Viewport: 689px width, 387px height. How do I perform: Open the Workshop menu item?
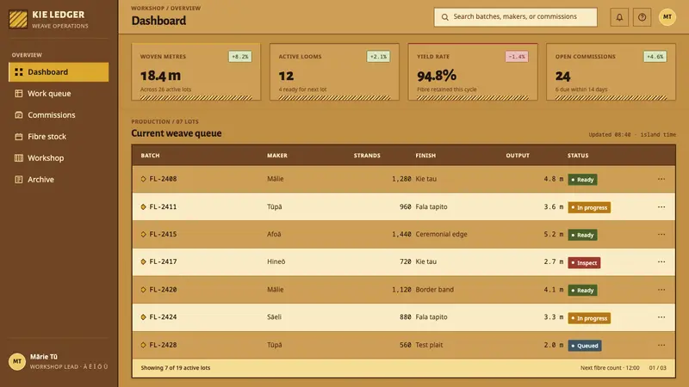[x=59, y=158]
